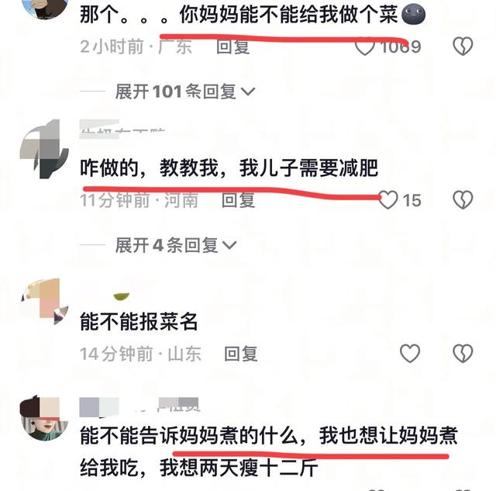Image resolution: width=496 pixels, height=491 pixels.
Task: Open the top commenter's avatar
Action: pyautogui.click(x=44, y=8)
